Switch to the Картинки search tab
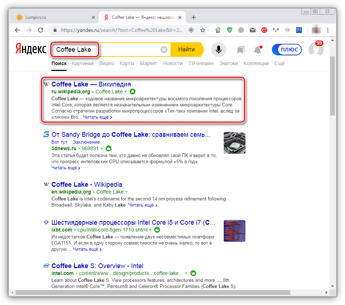 (83, 63)
